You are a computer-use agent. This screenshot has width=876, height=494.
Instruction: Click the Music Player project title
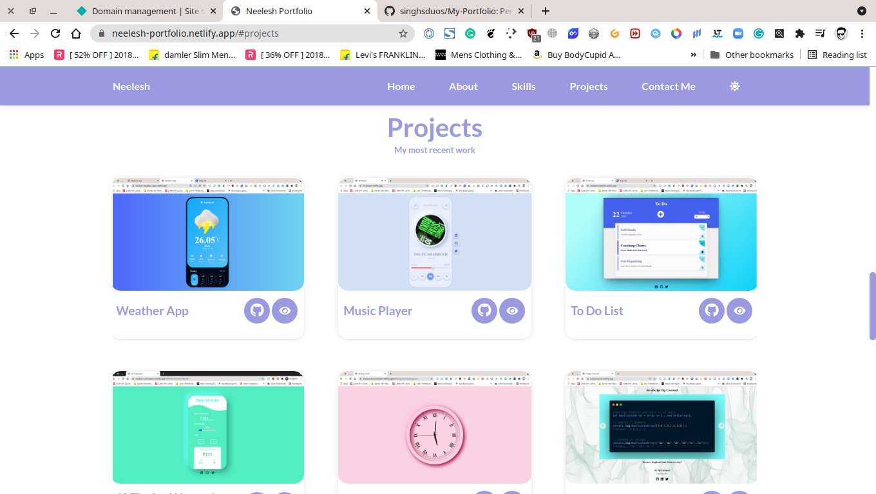(378, 311)
